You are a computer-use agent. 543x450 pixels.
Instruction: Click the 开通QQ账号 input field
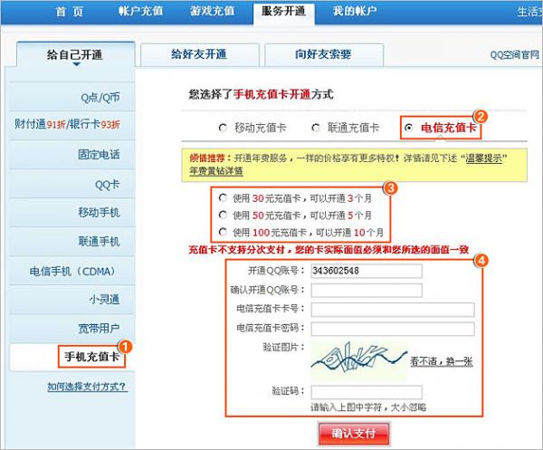(366, 271)
